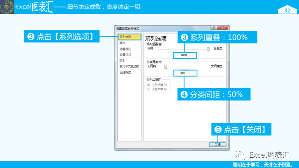This screenshot has height=168, width=299.
Task: Click the 大间距型 label
Action: click(x=216, y=66)
